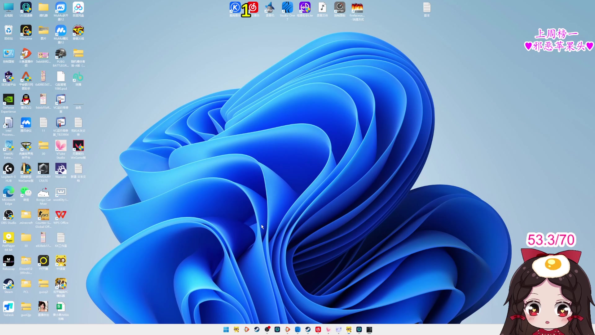The height and width of the screenshot is (335, 595).
Task: Launch PUBG BATTLEGROUNDS shortcut
Action: point(61,57)
